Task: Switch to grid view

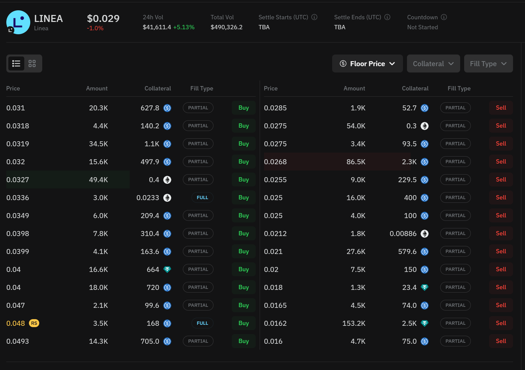Action: tap(32, 63)
